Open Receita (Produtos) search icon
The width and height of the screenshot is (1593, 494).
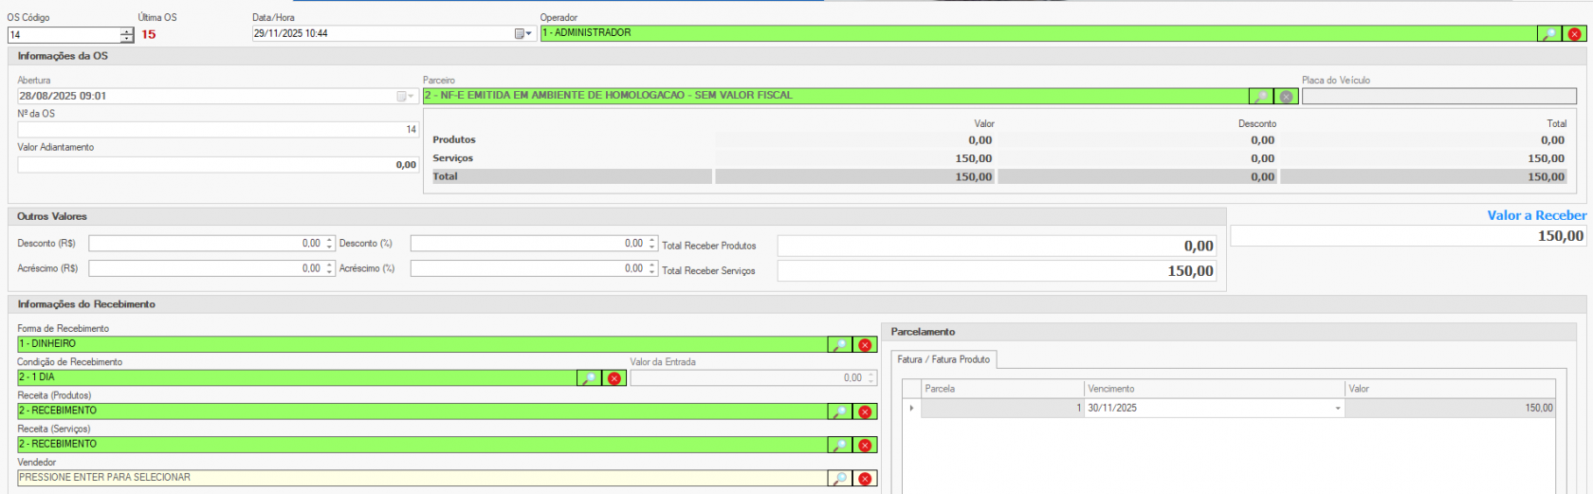(839, 412)
